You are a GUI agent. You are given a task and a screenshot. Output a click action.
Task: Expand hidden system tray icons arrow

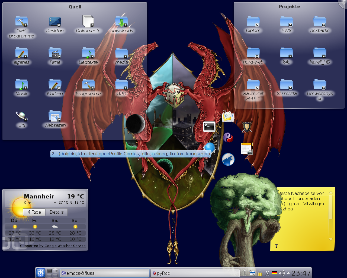click(288, 273)
